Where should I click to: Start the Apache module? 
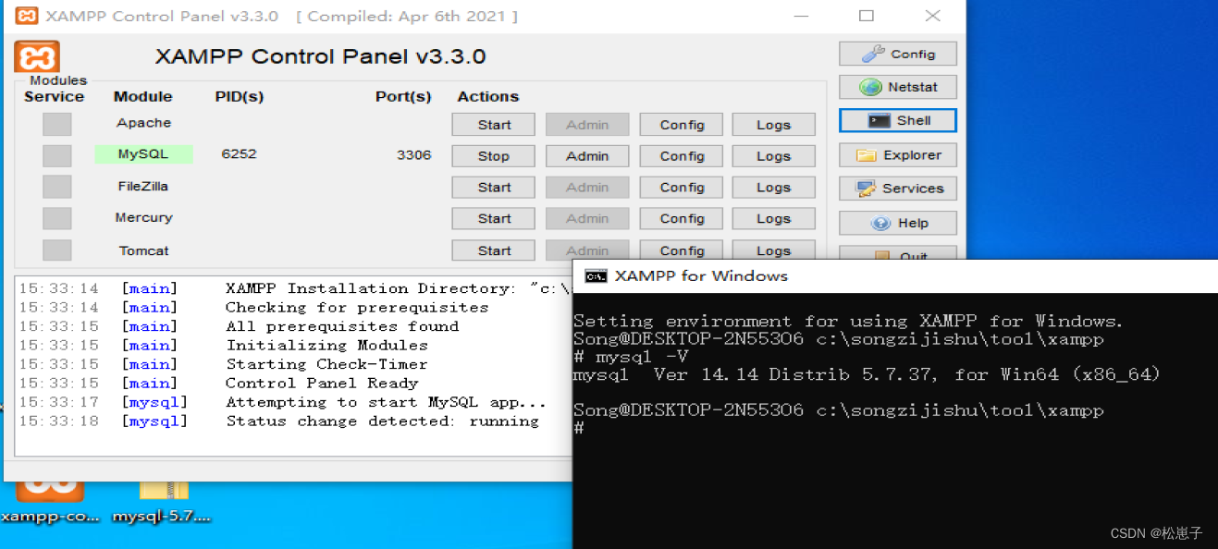[x=494, y=125]
